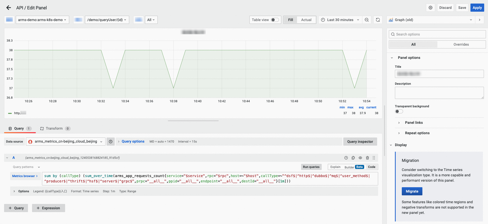This screenshot has height=224, width=488.
Task: Collapse Panel options section
Action: pyautogui.click(x=392, y=58)
